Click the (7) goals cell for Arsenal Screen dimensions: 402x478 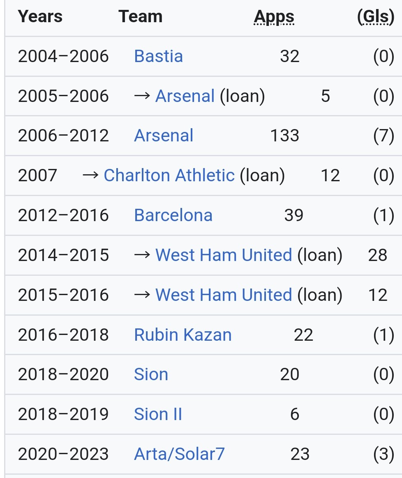[x=384, y=135]
